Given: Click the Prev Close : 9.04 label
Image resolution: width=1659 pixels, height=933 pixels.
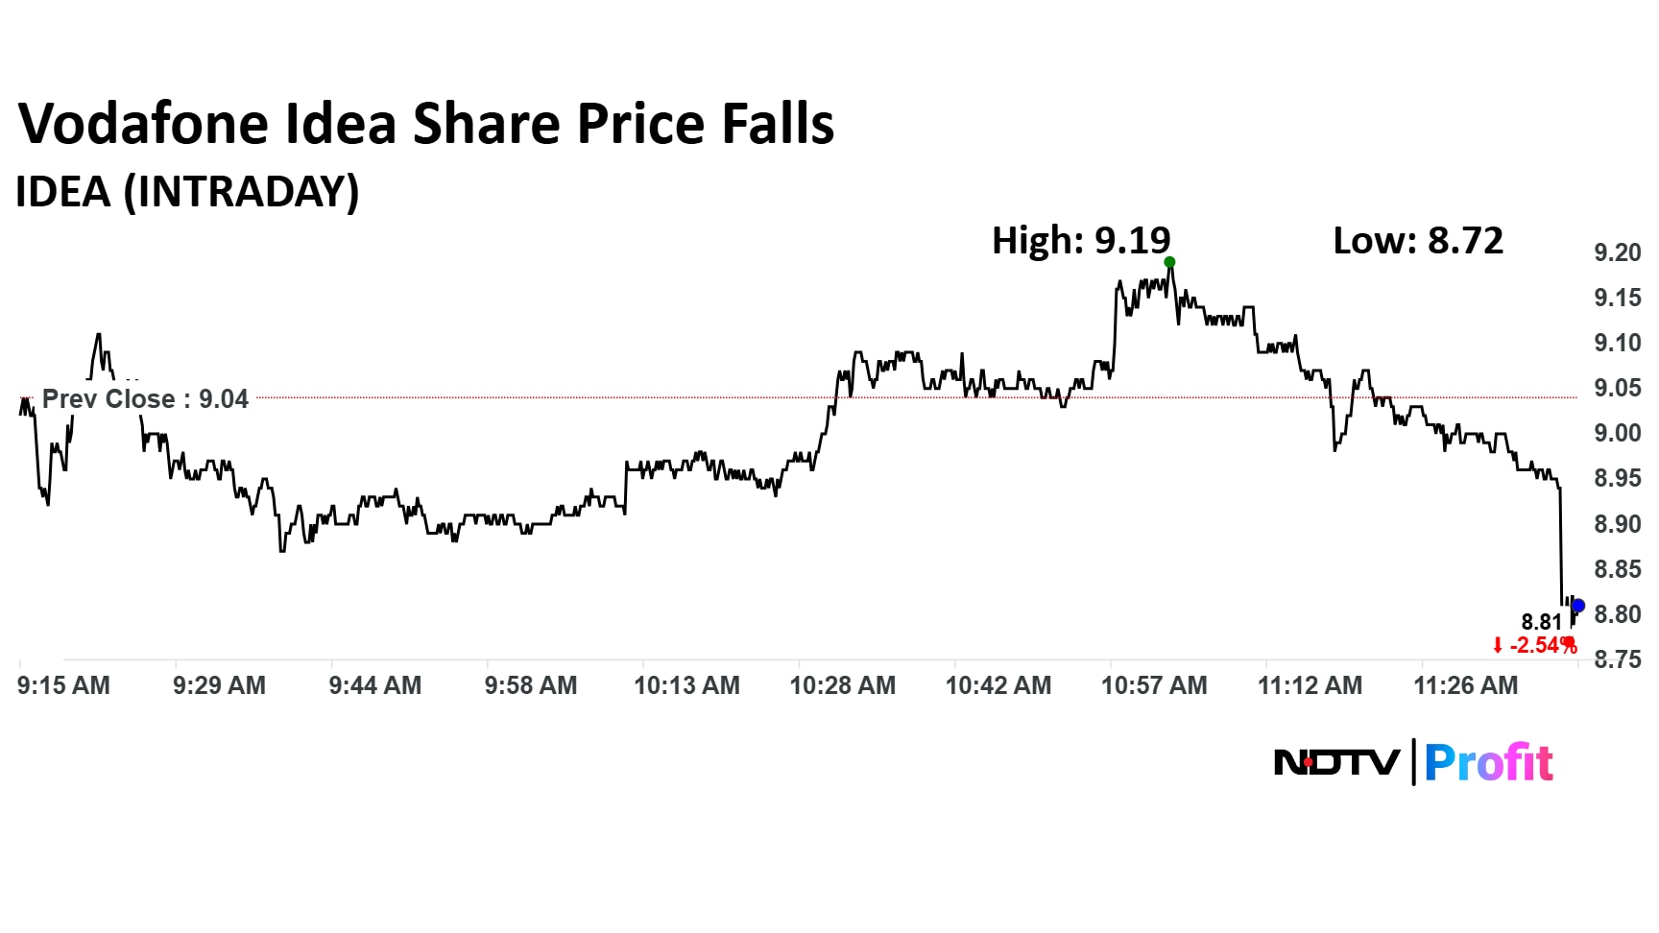Looking at the screenshot, I should click(x=145, y=398).
